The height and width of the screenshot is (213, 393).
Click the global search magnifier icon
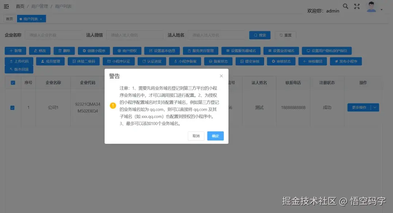click(x=345, y=6)
